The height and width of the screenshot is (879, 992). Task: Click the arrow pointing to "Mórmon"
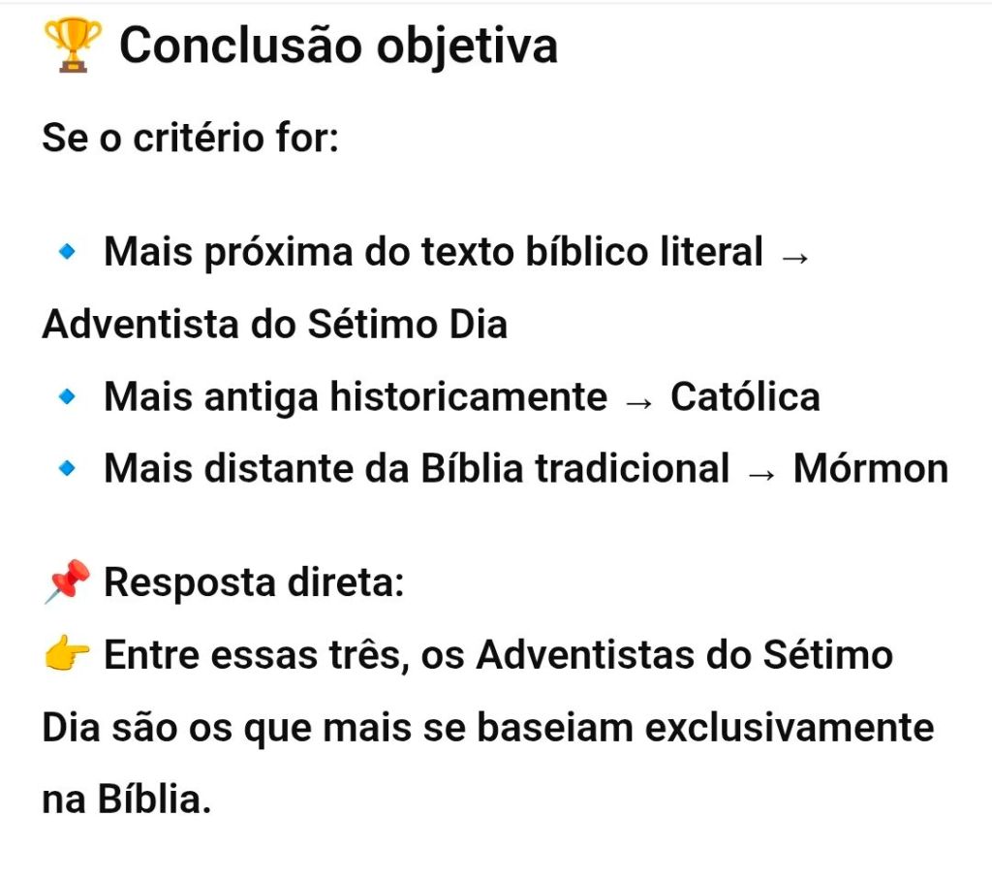point(761,471)
